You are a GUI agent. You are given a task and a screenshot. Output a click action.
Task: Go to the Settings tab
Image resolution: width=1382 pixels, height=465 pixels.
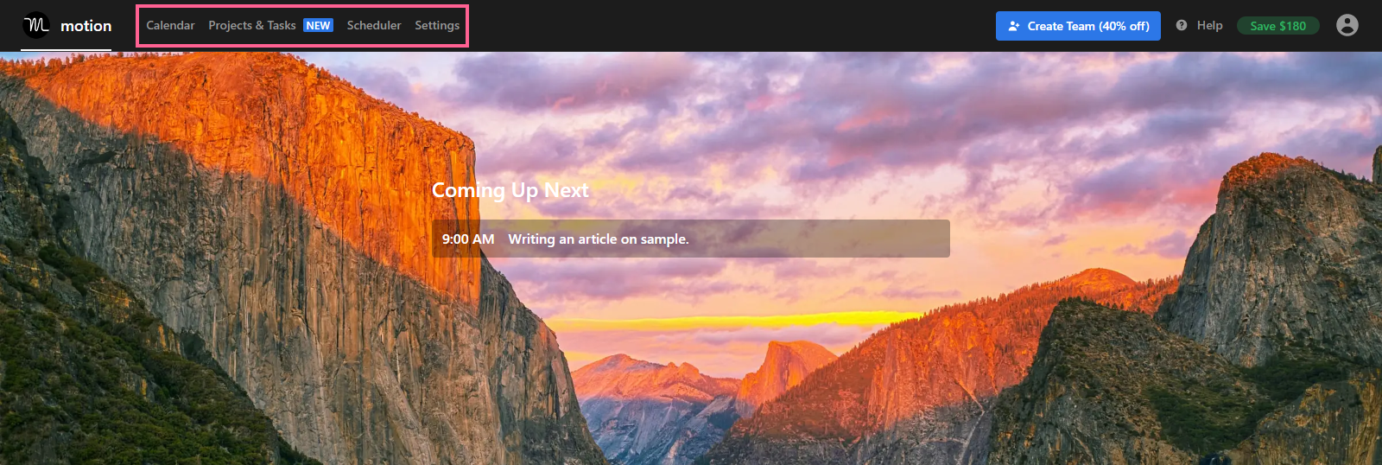(437, 25)
